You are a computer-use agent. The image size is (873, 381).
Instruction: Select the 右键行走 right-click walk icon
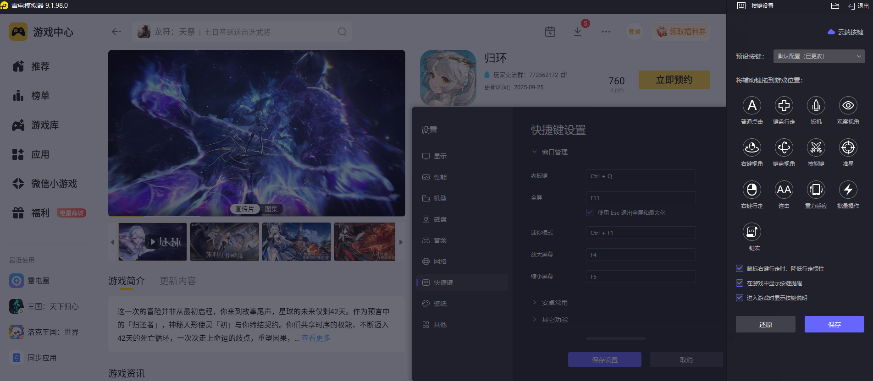coord(752,190)
